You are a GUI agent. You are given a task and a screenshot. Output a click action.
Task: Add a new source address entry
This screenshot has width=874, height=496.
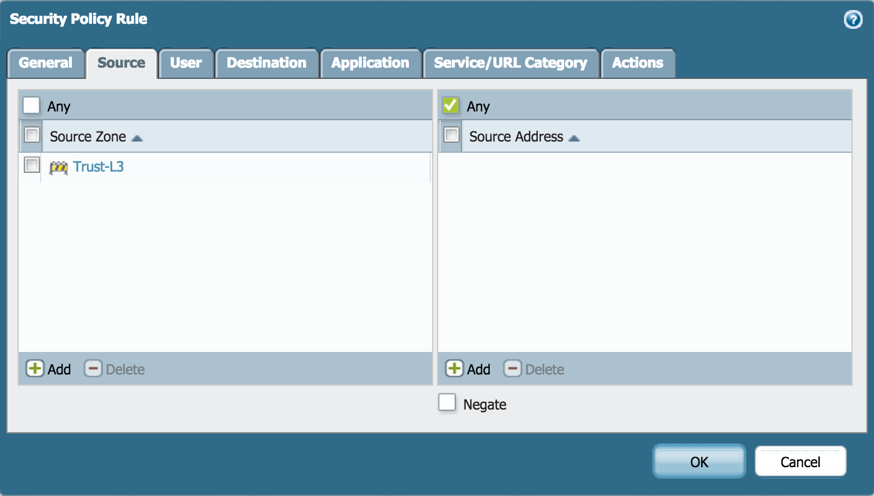[467, 369]
